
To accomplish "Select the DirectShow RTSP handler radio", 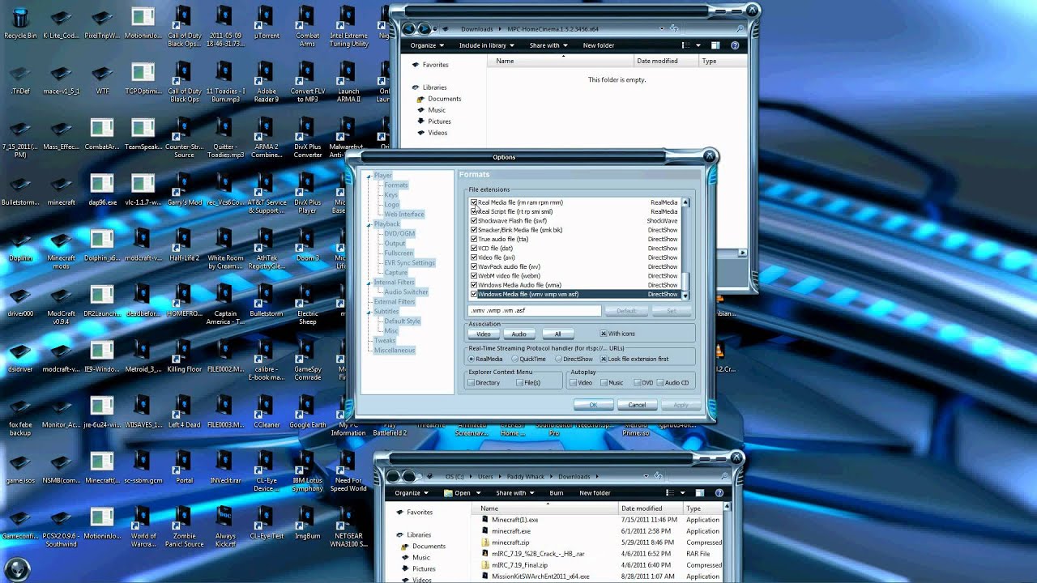I will coord(558,359).
